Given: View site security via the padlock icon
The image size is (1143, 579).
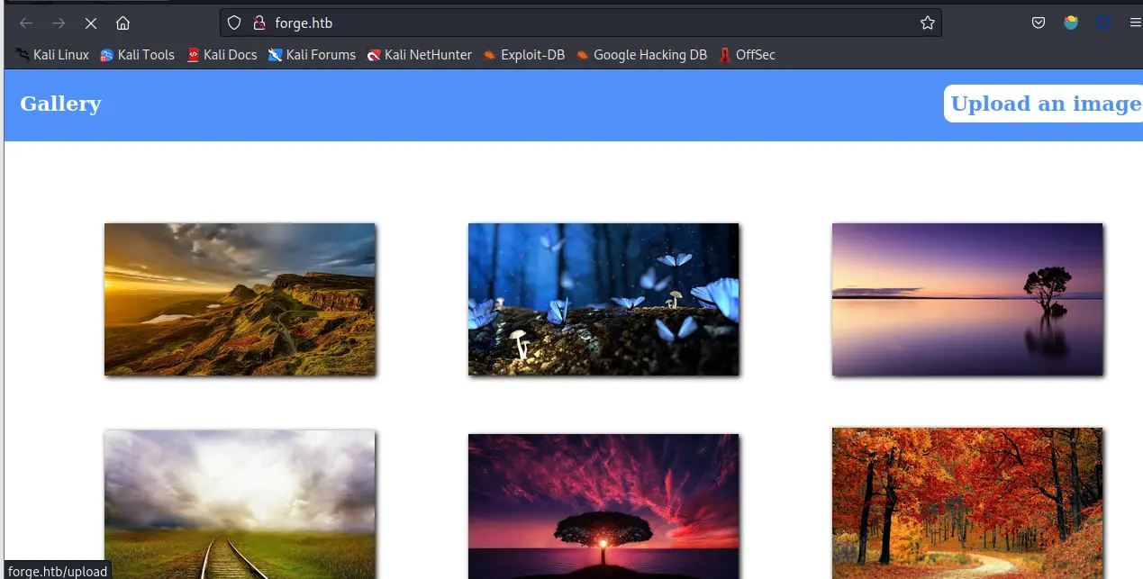Looking at the screenshot, I should coord(259,23).
